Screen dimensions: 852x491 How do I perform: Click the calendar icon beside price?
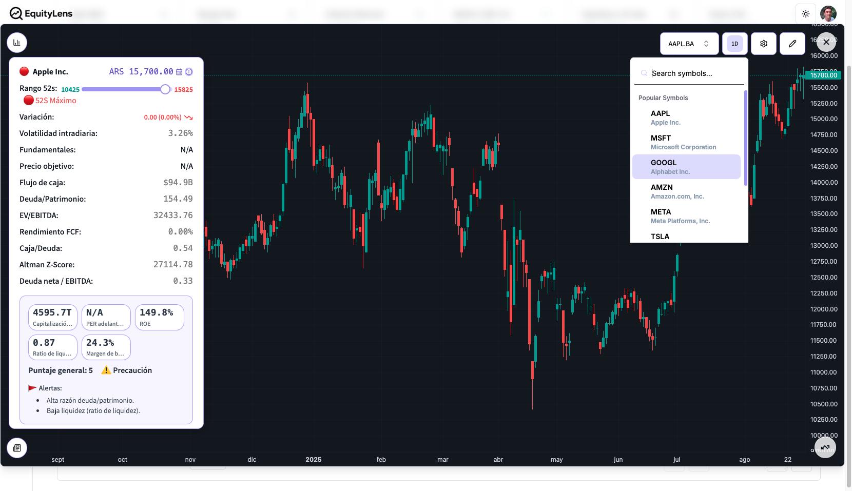coord(179,72)
